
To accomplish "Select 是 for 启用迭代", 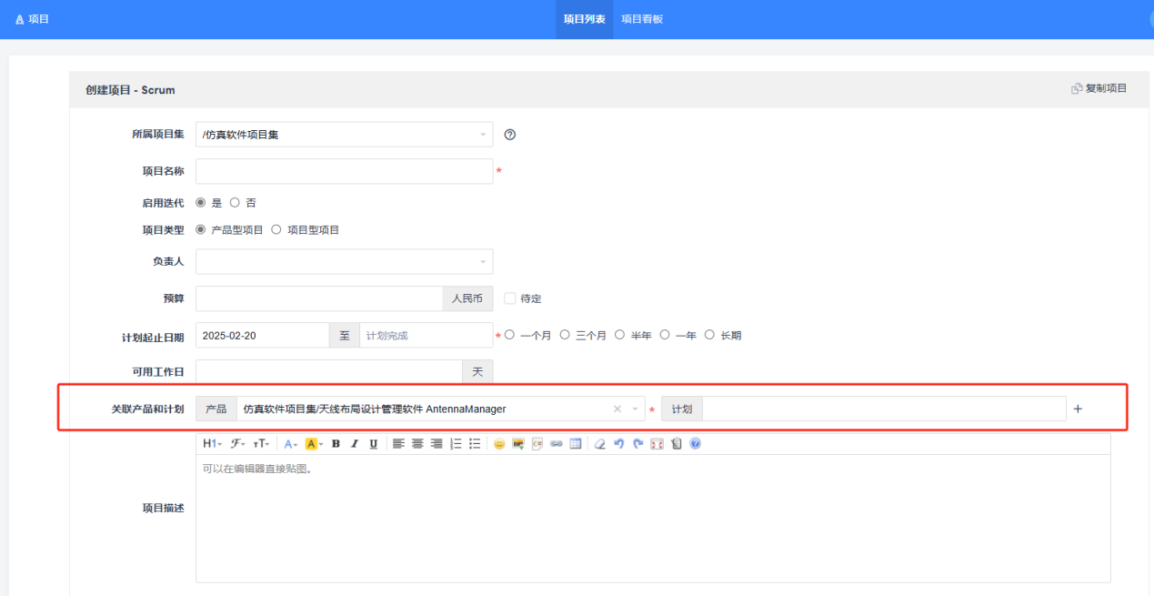I will coord(201,203).
